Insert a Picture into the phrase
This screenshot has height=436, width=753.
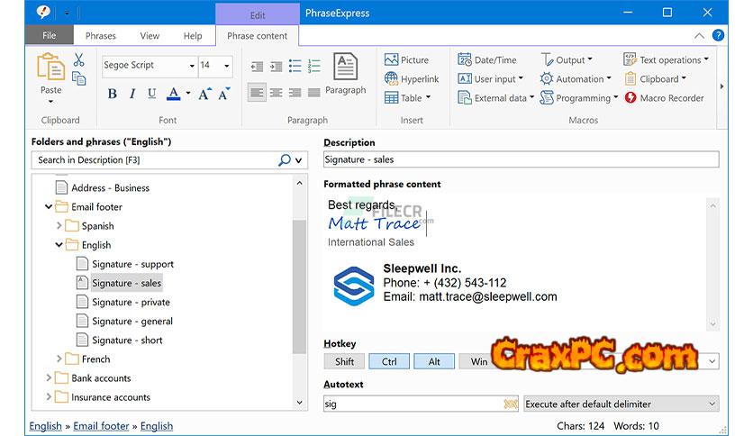pos(406,59)
